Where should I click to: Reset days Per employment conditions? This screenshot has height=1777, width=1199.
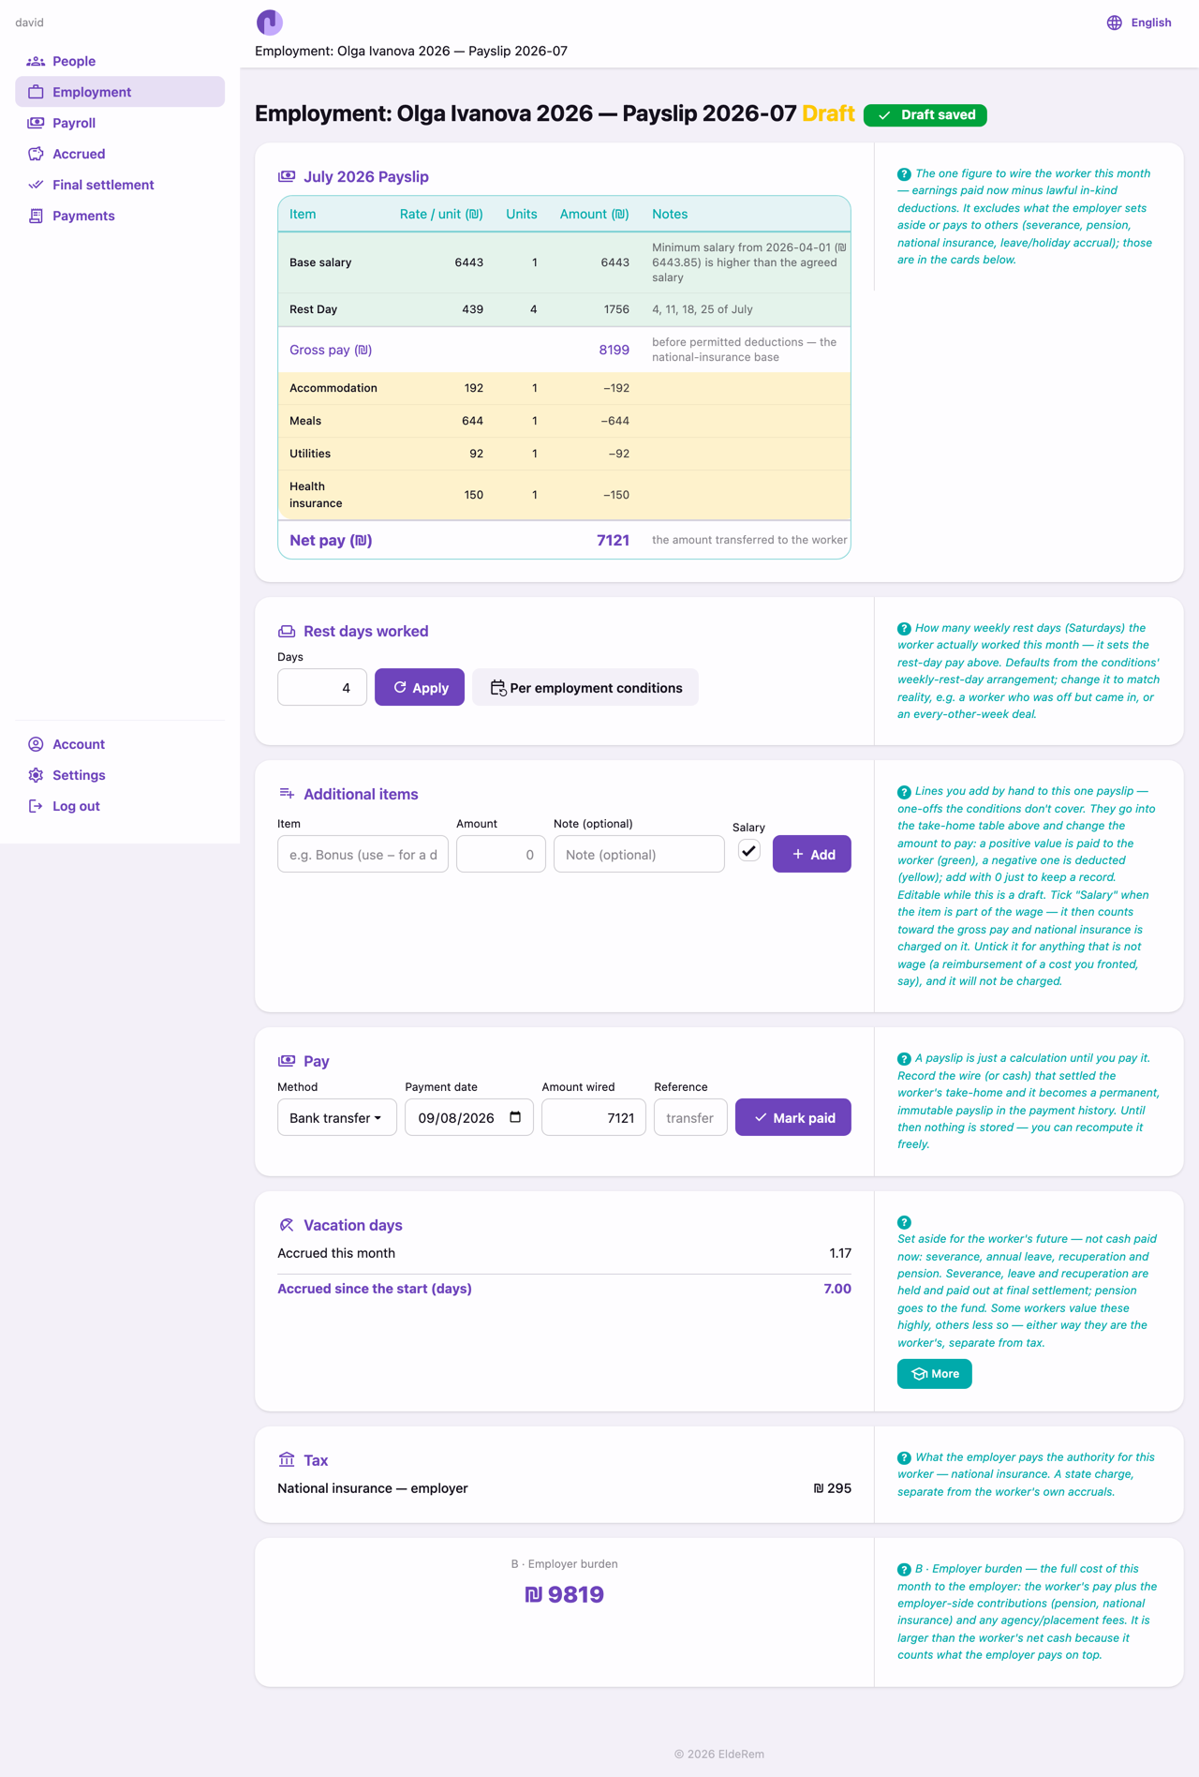tap(585, 687)
